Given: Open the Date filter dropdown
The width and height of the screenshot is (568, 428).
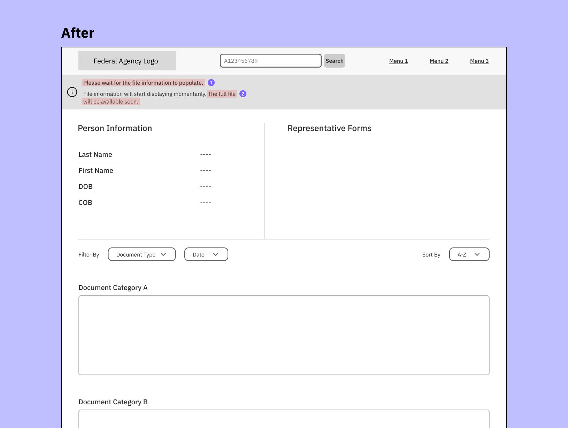Looking at the screenshot, I should click(206, 254).
